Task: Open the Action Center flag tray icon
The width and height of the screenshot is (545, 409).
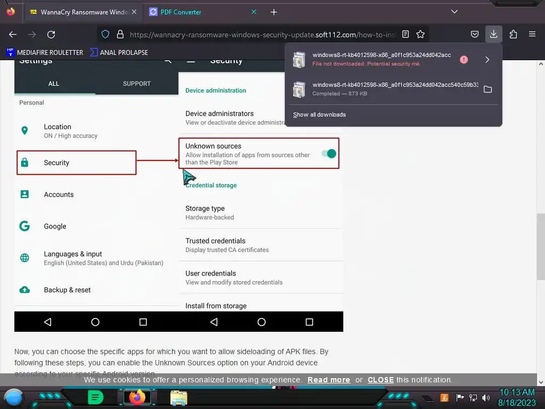Action: [x=460, y=397]
